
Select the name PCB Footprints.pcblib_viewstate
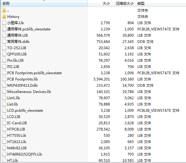pos(34,73)
